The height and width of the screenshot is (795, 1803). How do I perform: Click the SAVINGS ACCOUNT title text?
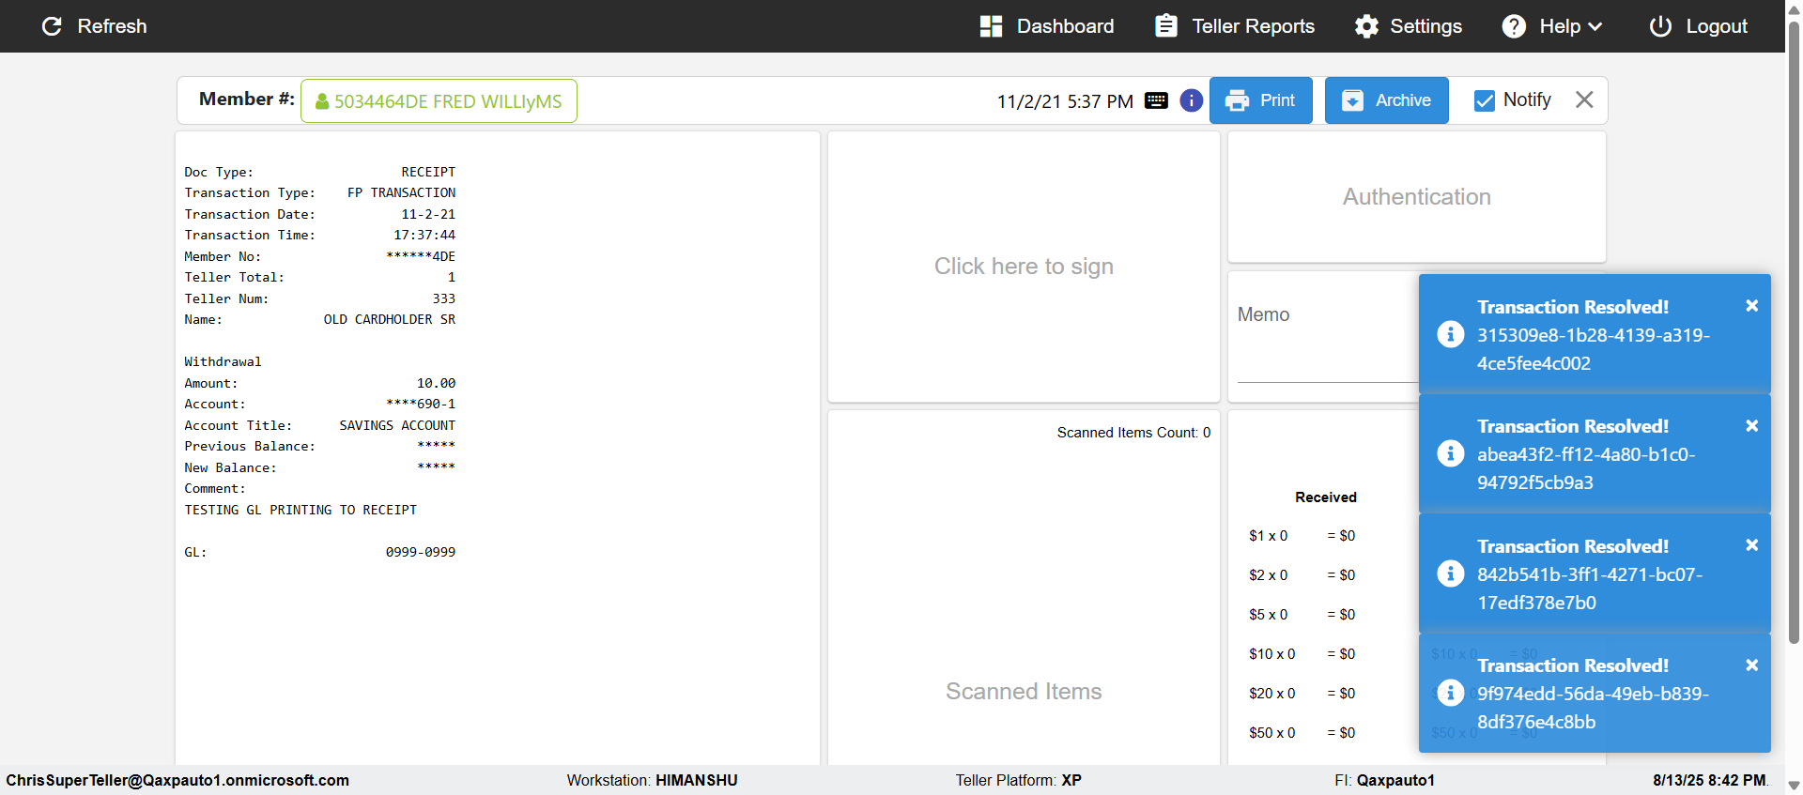pos(397,425)
